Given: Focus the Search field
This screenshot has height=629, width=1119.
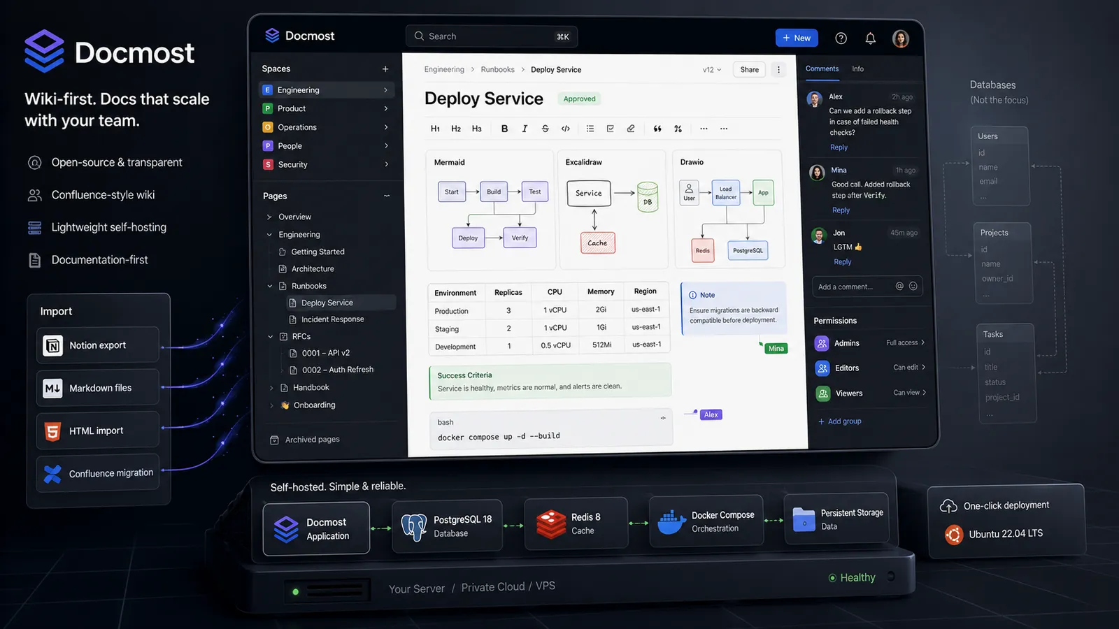Looking at the screenshot, I should click(x=492, y=36).
